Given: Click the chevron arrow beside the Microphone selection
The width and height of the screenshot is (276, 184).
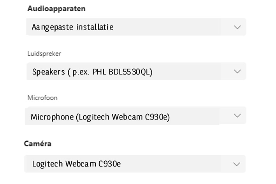Looking at the screenshot, I should [x=237, y=116].
